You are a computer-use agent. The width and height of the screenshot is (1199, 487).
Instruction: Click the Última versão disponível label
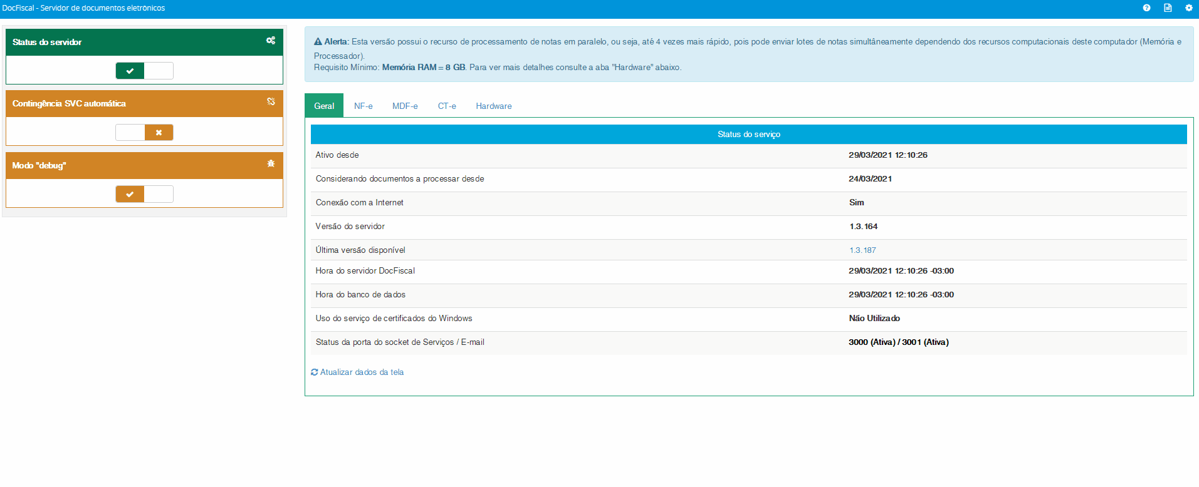(x=360, y=250)
